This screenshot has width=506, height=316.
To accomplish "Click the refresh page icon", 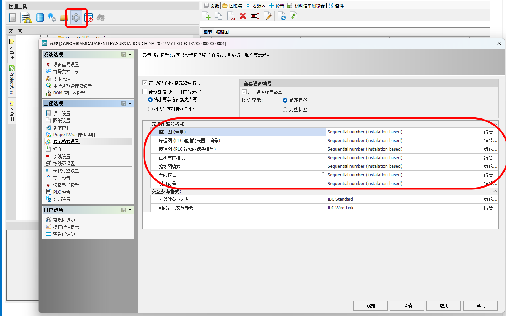I will coord(282,16).
